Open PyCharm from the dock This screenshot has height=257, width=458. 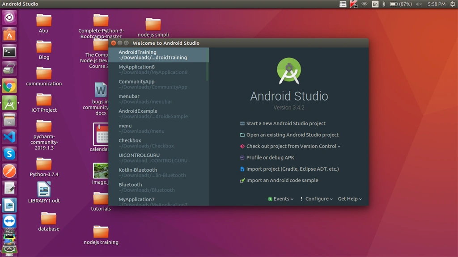(9, 236)
